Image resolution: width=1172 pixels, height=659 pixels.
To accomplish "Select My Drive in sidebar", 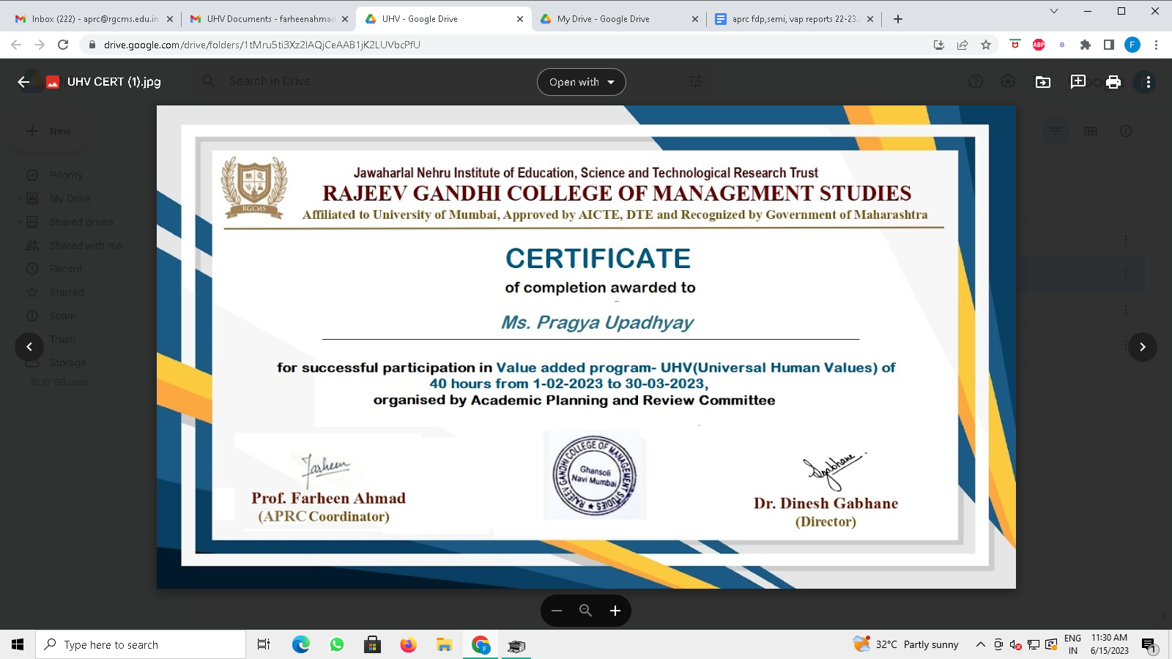I will [x=70, y=198].
